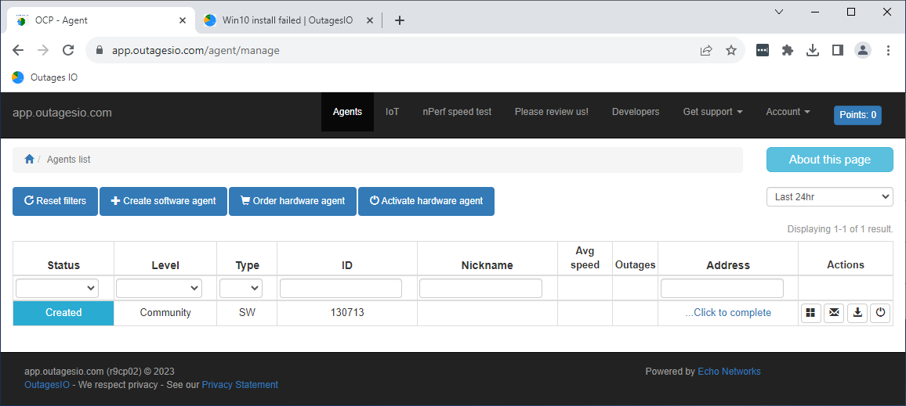This screenshot has height=406, width=906.
Task: Open a new browser tab with the plus icon
Action: pos(399,20)
